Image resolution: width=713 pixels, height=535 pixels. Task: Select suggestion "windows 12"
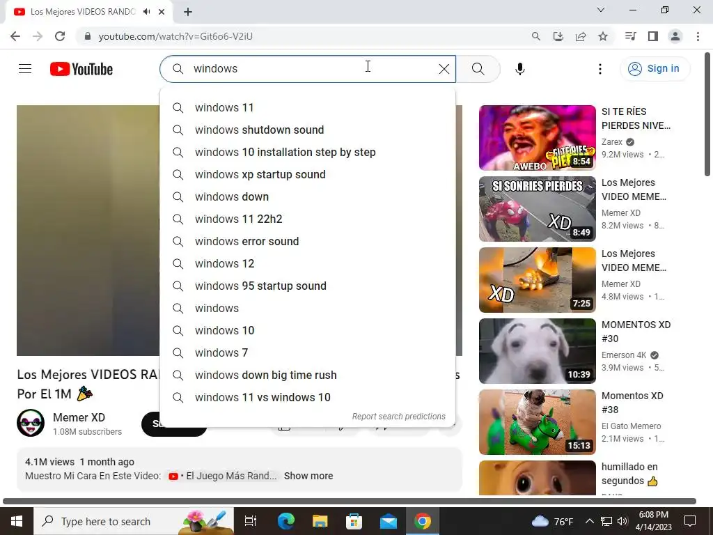[307, 264]
